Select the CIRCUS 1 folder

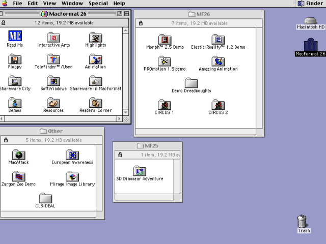[165, 105]
